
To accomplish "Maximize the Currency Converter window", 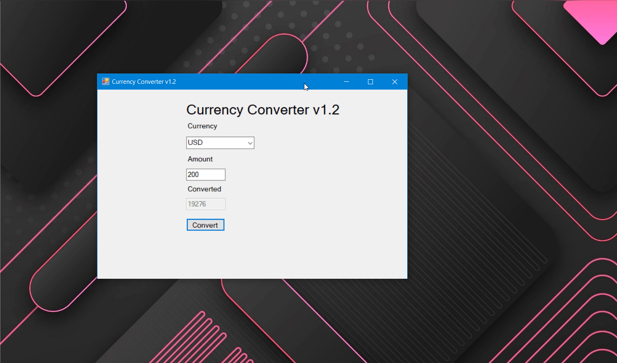I will pyautogui.click(x=370, y=82).
